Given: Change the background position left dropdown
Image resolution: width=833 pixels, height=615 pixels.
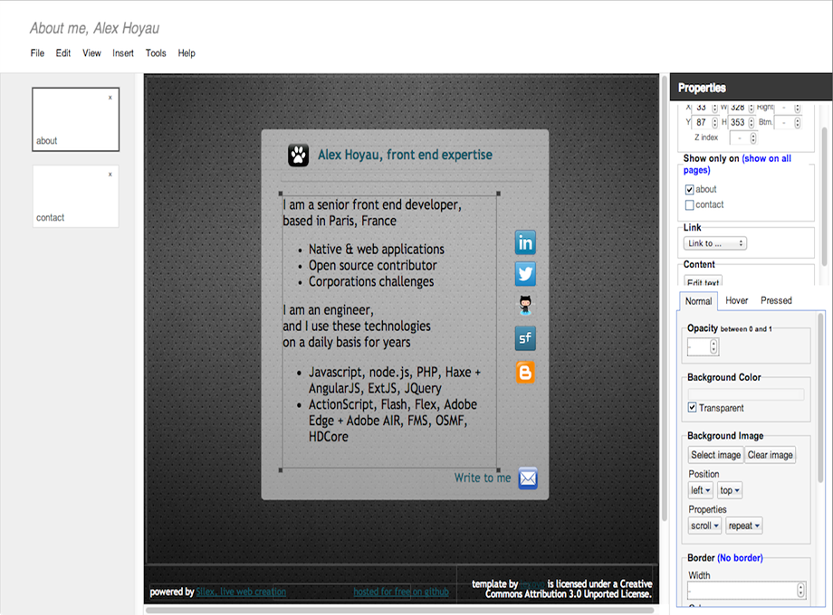Looking at the screenshot, I should click(x=699, y=489).
